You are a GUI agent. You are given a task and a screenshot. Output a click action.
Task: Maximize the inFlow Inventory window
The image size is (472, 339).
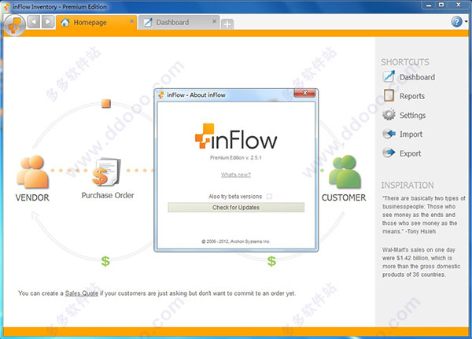441,6
